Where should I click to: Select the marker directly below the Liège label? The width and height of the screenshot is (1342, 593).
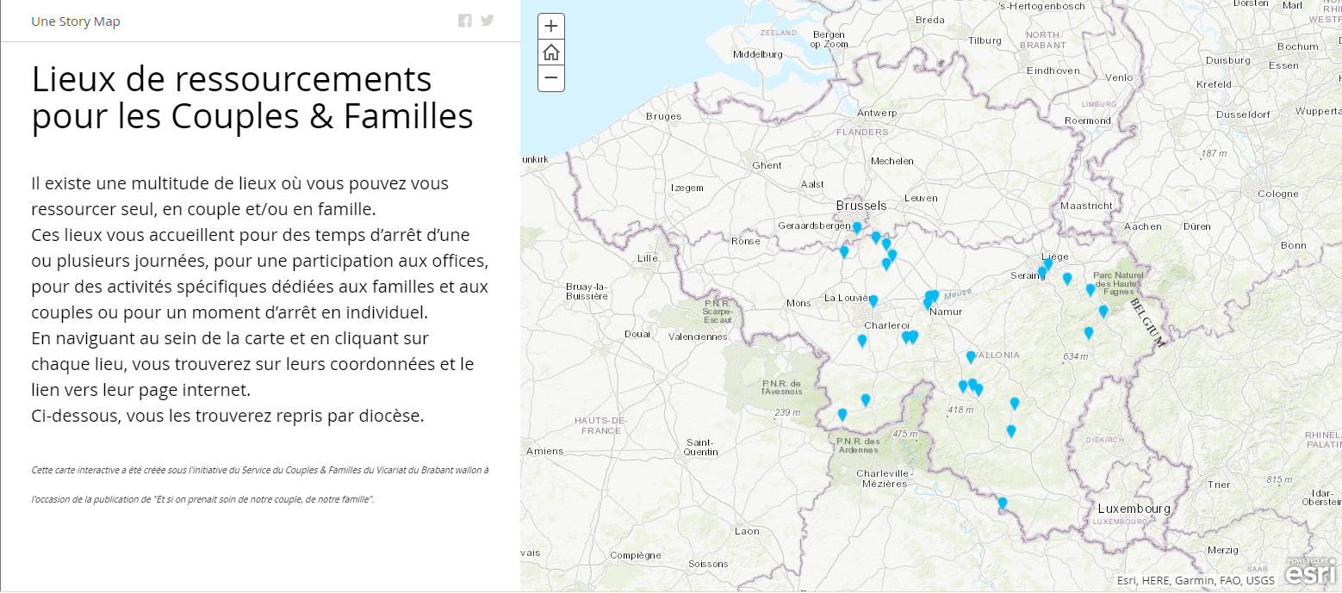coord(1048,264)
